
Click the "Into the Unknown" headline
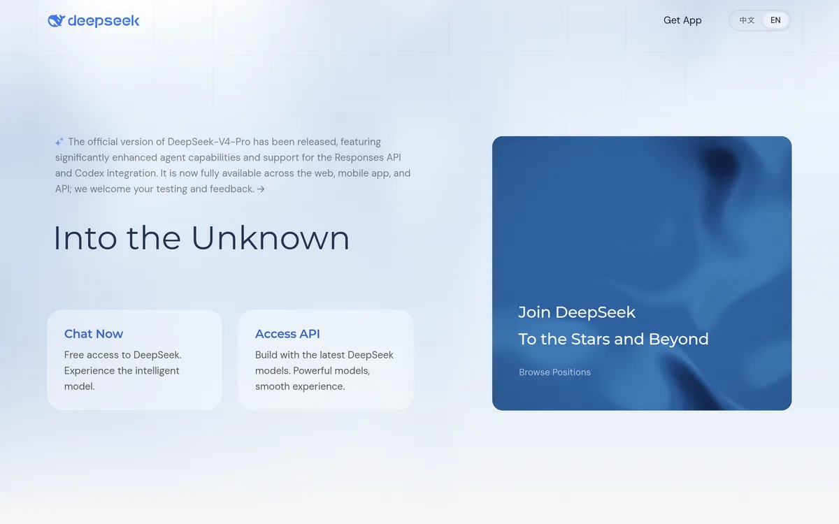click(201, 238)
